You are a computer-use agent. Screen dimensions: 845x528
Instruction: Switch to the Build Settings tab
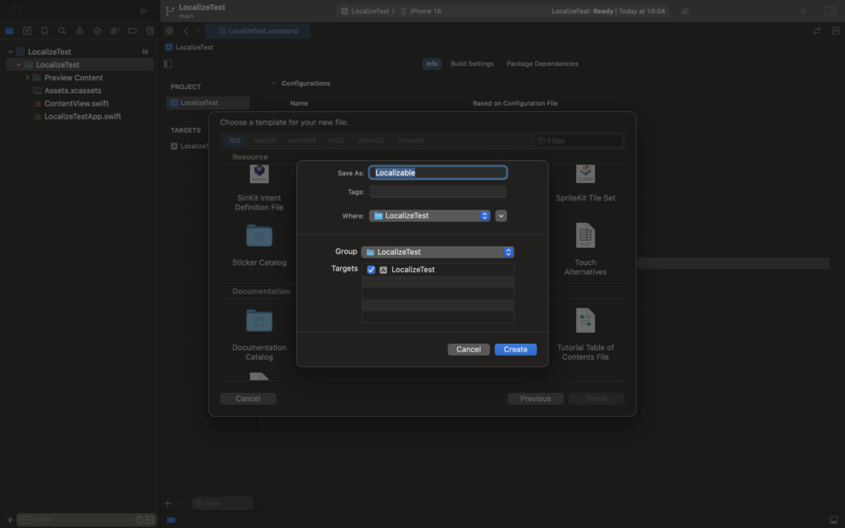pyautogui.click(x=472, y=64)
